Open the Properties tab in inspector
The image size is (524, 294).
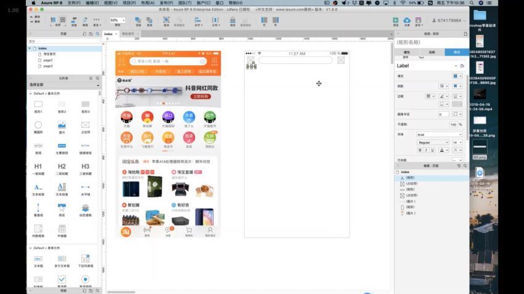click(407, 52)
